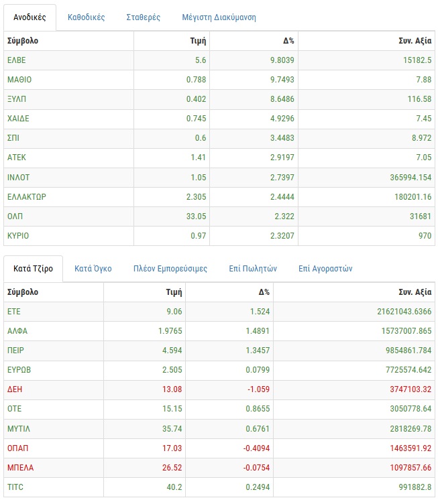Click the ΕΤΕ symbol in the turnover table
Screen dimensions: 438x500
pos(14,312)
